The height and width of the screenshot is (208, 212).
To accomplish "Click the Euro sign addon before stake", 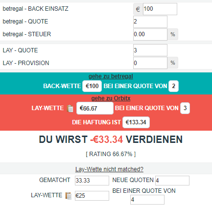I will pyautogui.click(x=138, y=9).
